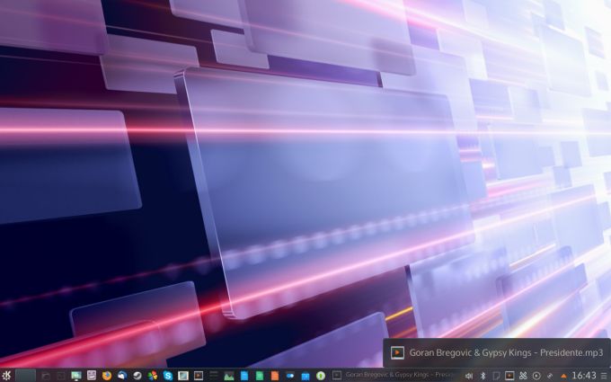
Task: Select the Presidente.mp3 window preview tooltip
Action: [497, 352]
